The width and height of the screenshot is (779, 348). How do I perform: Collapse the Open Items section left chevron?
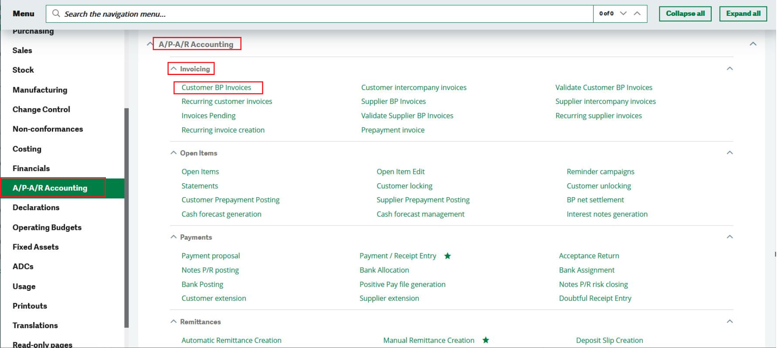click(174, 153)
